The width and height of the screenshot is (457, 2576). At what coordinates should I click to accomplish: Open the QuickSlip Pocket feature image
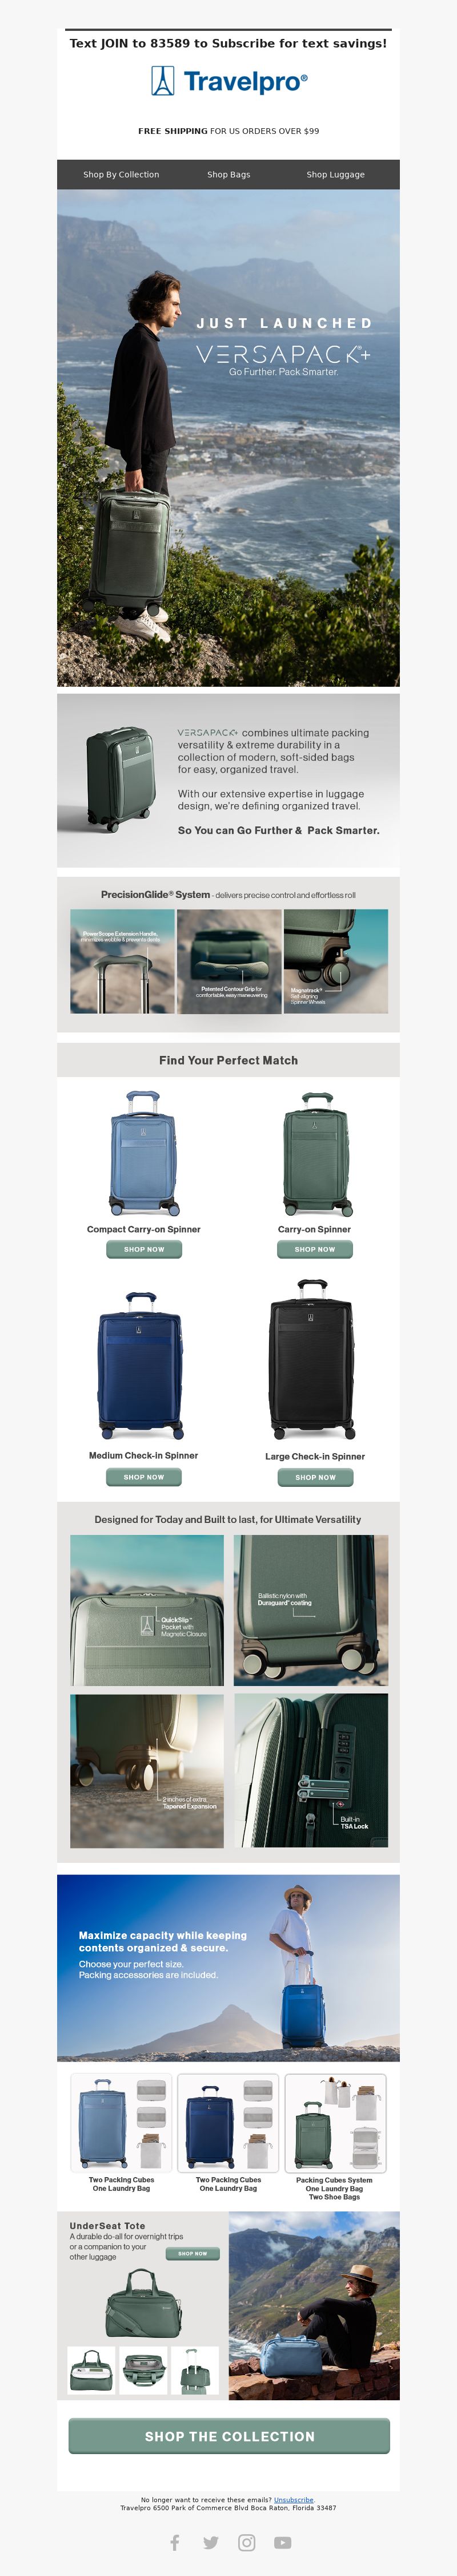click(x=147, y=1610)
